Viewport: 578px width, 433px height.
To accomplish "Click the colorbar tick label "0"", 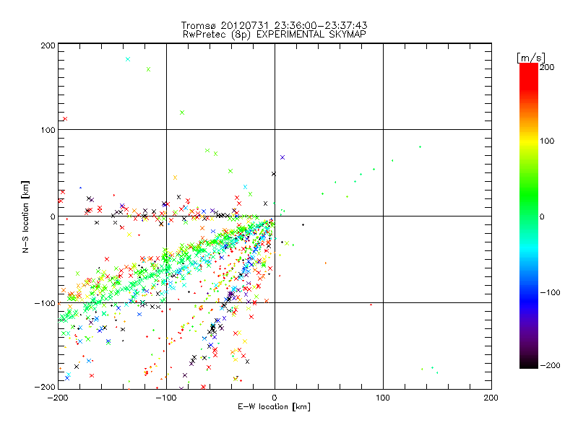I will [x=542, y=217].
